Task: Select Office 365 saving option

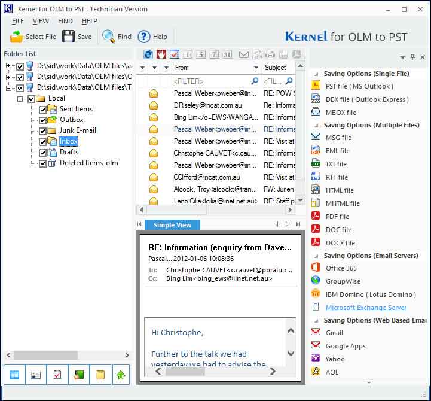Action: pos(341,268)
